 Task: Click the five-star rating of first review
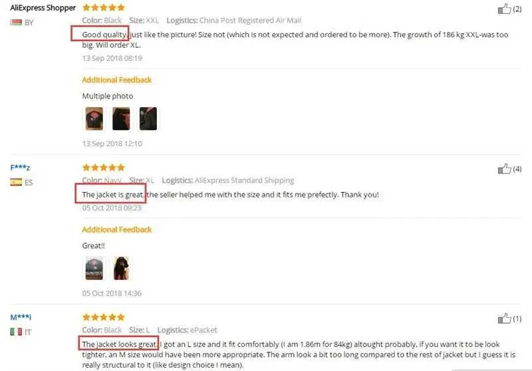104,7
